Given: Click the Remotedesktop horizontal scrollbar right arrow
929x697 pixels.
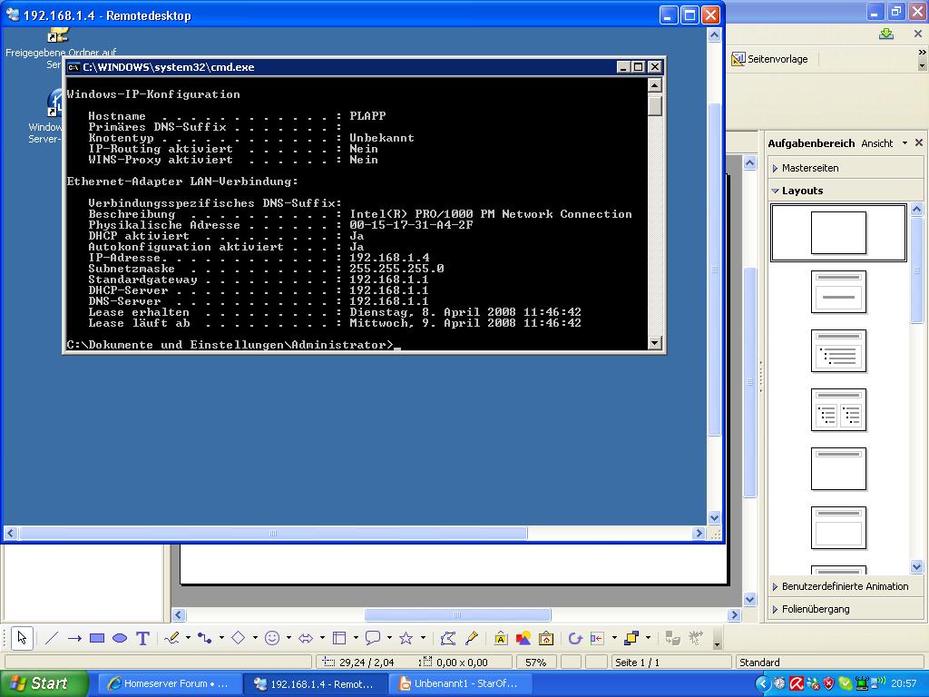Looking at the screenshot, I should pyautogui.click(x=699, y=534).
